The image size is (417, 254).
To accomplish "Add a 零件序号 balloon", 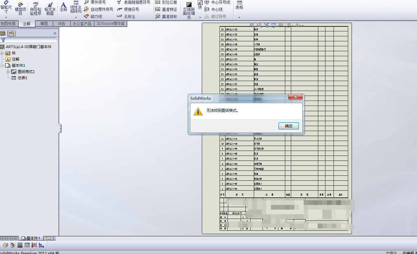I will [x=95, y=2].
